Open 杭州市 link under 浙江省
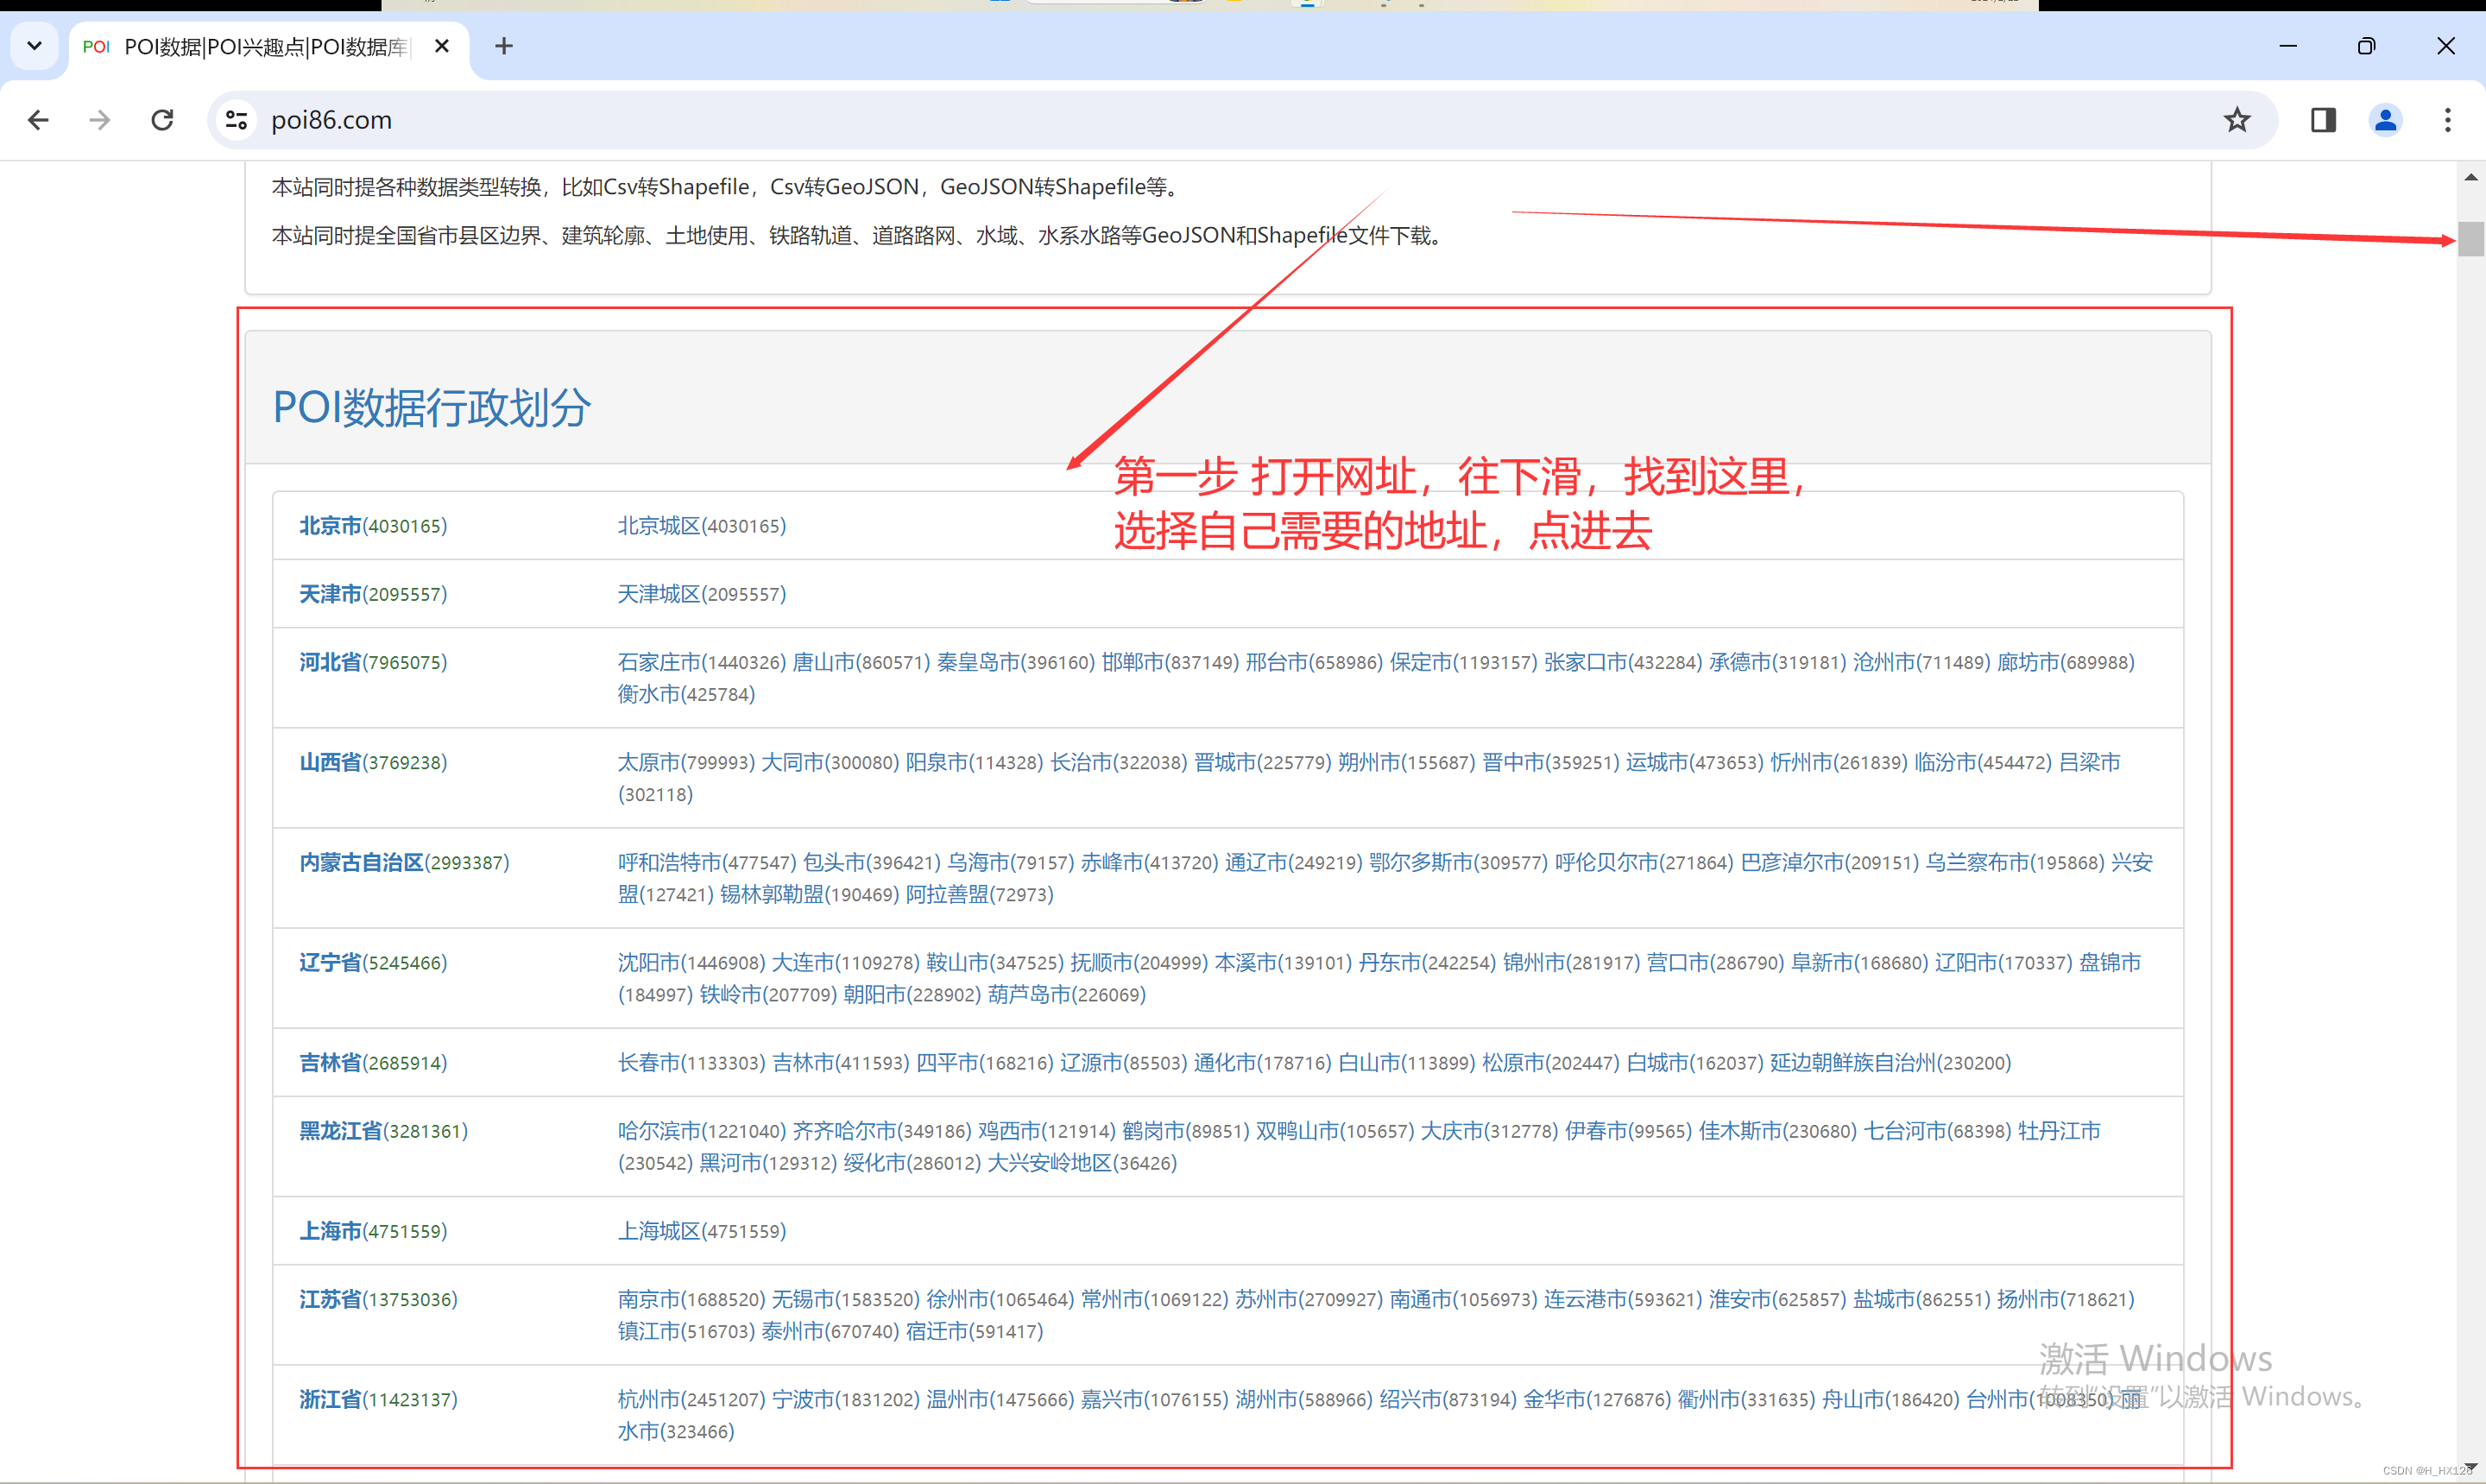 coord(649,1399)
